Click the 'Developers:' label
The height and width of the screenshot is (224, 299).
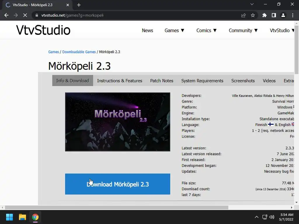[192, 96]
